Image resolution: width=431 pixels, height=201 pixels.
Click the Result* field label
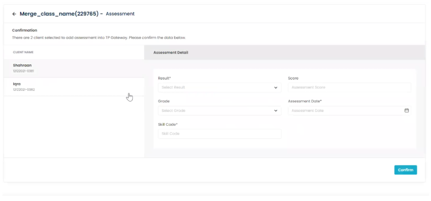[165, 78]
